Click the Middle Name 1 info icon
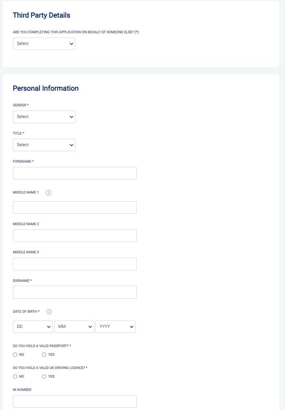Image resolution: width=285 pixels, height=410 pixels. click(x=48, y=193)
